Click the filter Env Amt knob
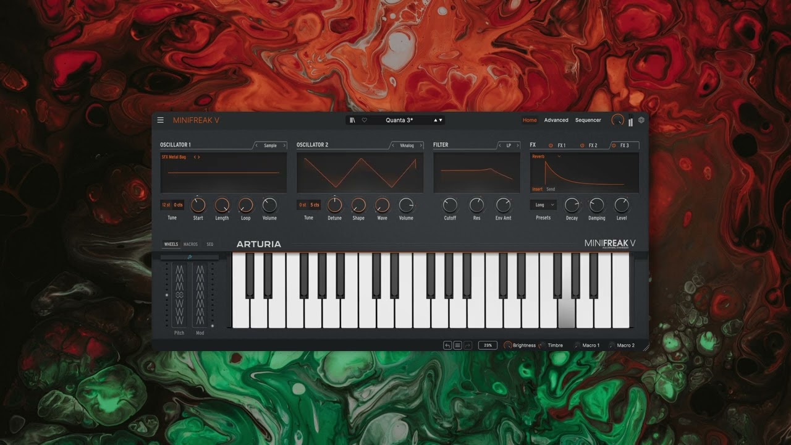Image resolution: width=791 pixels, height=445 pixels. pyautogui.click(x=504, y=205)
